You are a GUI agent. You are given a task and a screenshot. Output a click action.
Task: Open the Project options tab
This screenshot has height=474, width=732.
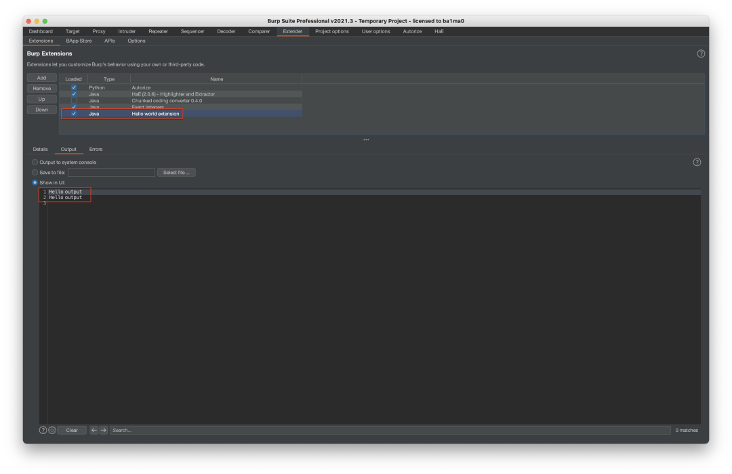coord(332,31)
